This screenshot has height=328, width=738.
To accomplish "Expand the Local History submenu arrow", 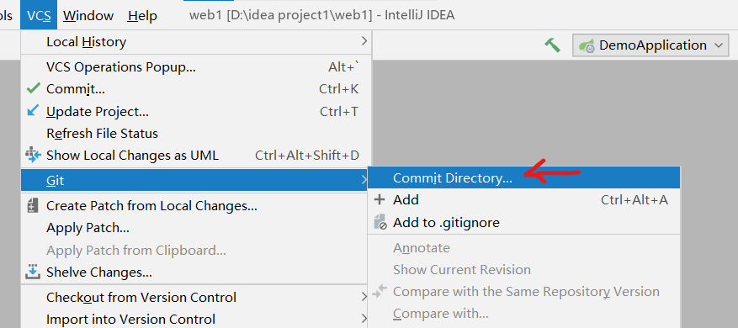I will (364, 41).
